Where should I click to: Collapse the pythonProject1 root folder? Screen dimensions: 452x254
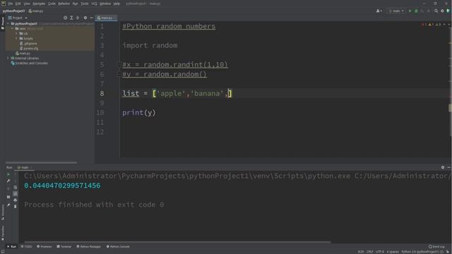click(8, 24)
